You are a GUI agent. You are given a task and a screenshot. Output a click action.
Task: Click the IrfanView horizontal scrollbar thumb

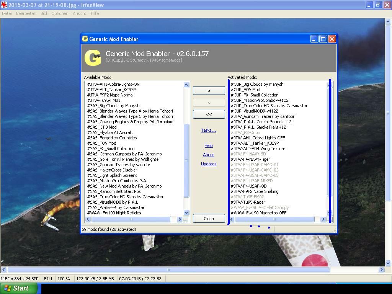point(169,270)
